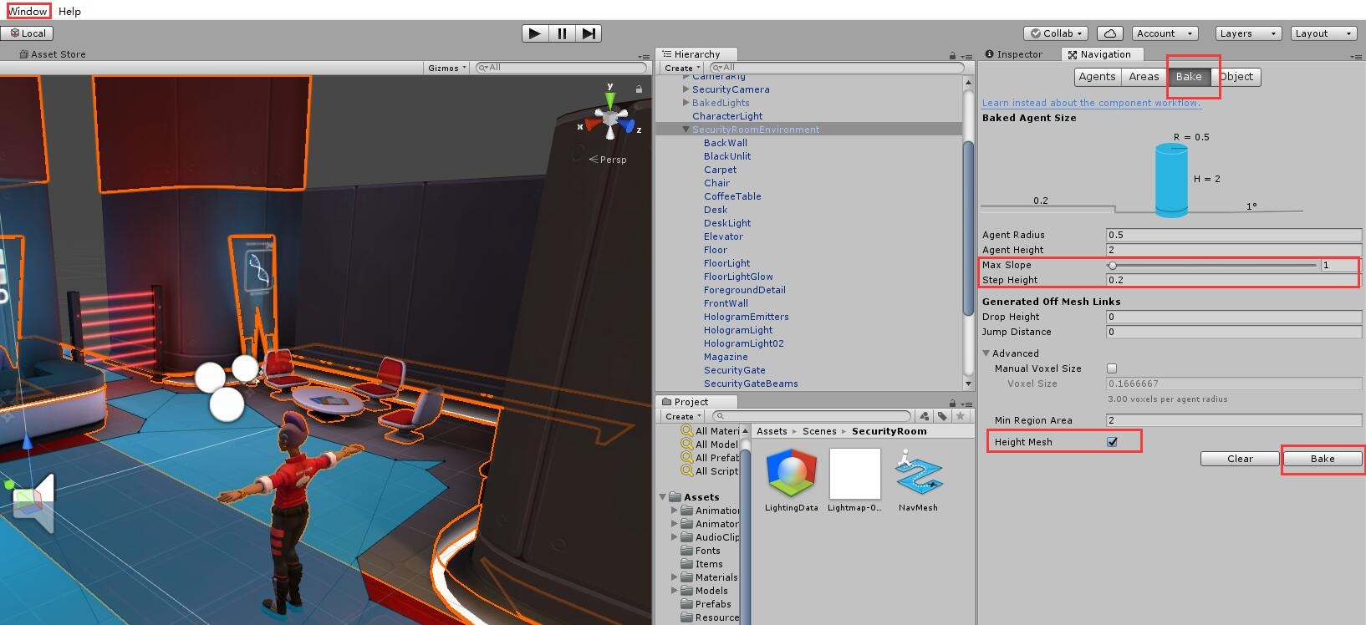Screen dimensions: 1366x625
Task: Toggle the Local/Global handle button
Action: (28, 33)
